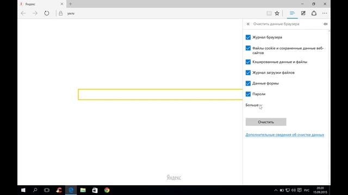348x195 pixels.
Task: Go back with the double-chevron in panel header
Action: point(248,24)
